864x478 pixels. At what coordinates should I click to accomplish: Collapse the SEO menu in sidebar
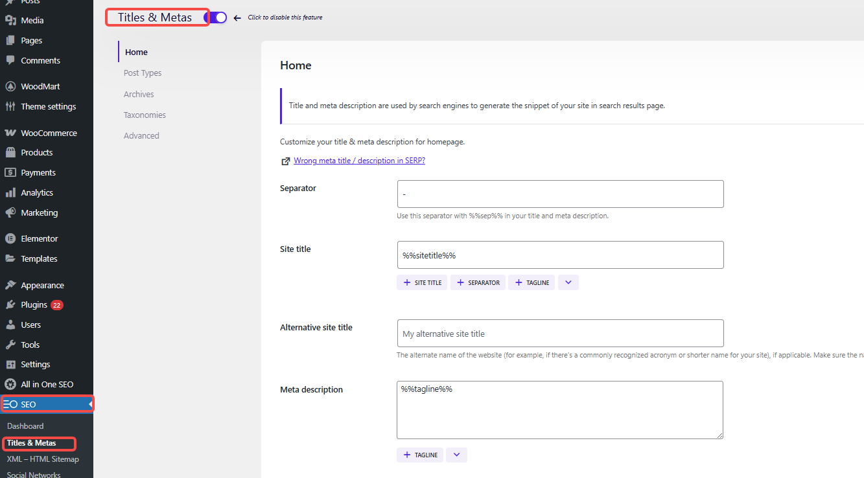coord(90,404)
